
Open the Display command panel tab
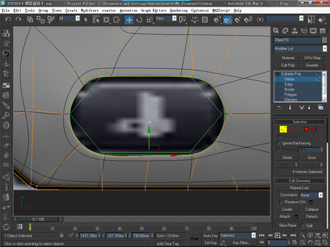(x=313, y=31)
